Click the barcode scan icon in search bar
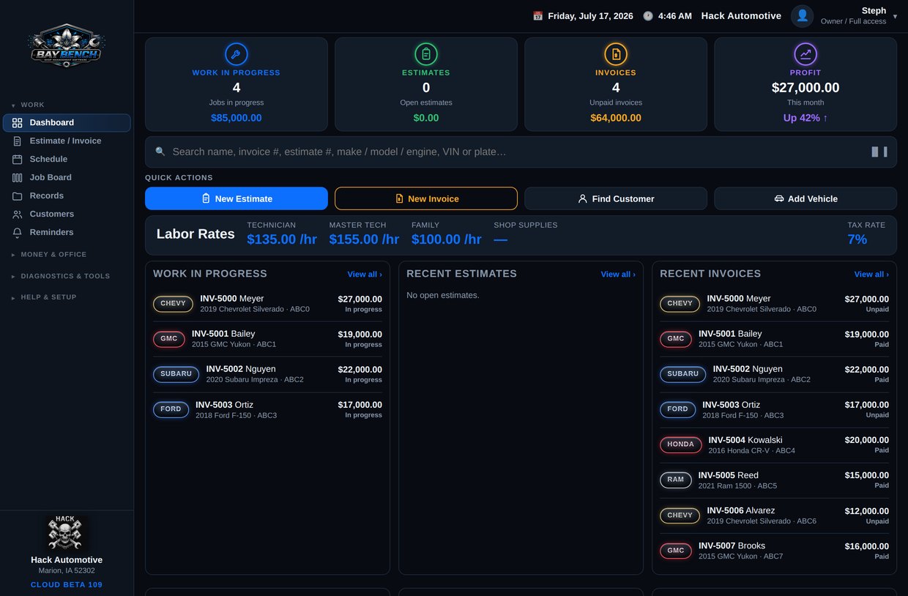This screenshot has height=596, width=908. 879,152
